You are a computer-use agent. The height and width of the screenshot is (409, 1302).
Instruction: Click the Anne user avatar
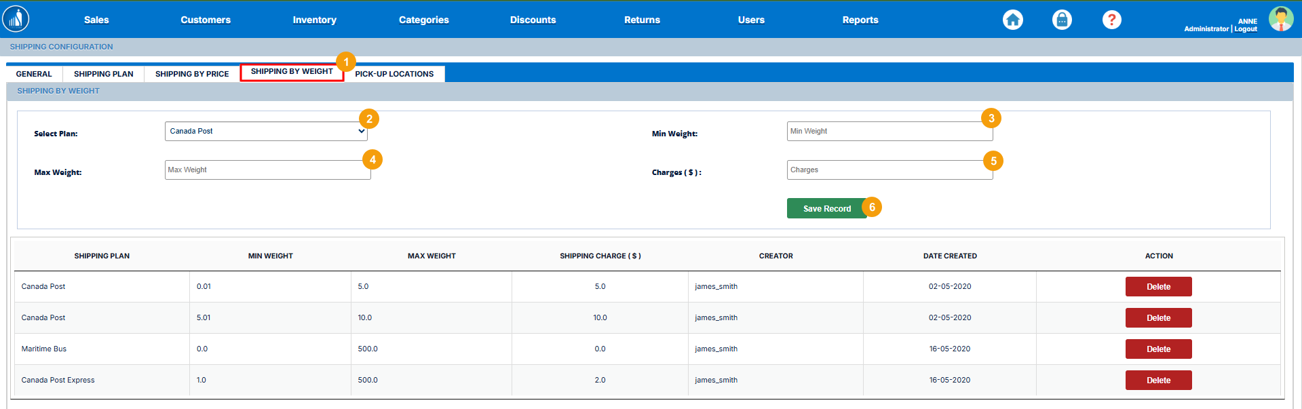(x=1280, y=19)
